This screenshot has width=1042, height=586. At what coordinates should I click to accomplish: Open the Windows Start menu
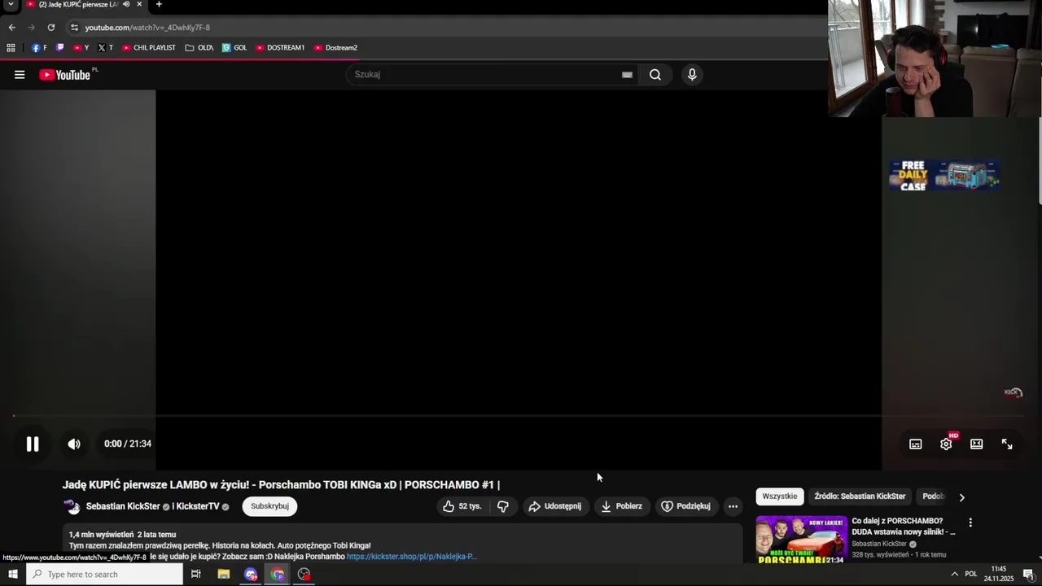pyautogui.click(x=12, y=575)
